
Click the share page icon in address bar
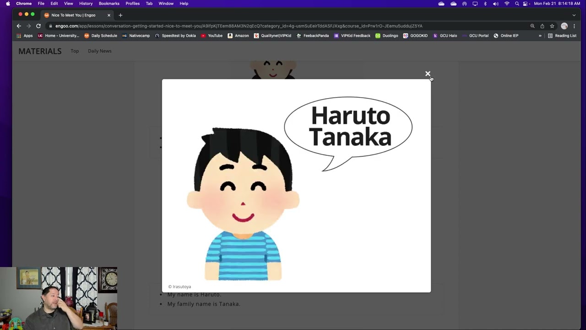(542, 26)
